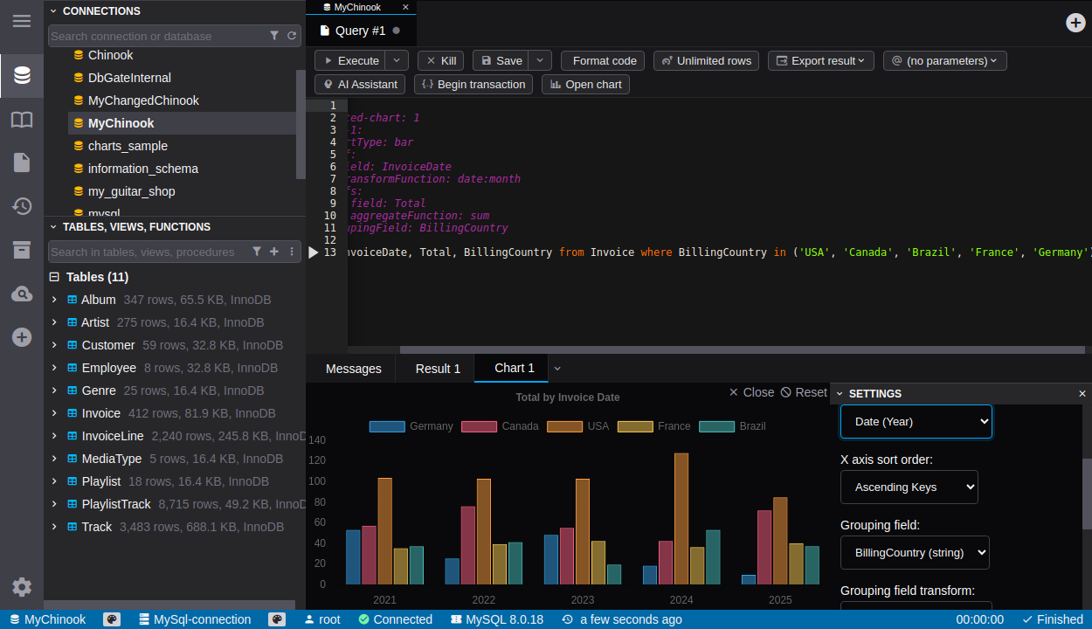Click the refresh connections icon
Viewport: 1092px width, 629px height.
(292, 36)
